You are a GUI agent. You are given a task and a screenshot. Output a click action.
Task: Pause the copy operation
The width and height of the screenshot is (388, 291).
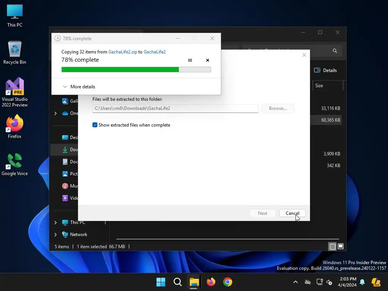[190, 60]
